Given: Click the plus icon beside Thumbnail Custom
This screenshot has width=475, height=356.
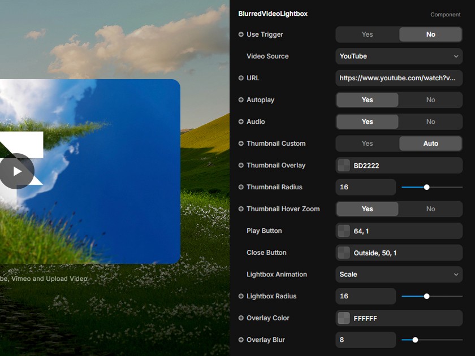Looking at the screenshot, I should tap(241, 143).
